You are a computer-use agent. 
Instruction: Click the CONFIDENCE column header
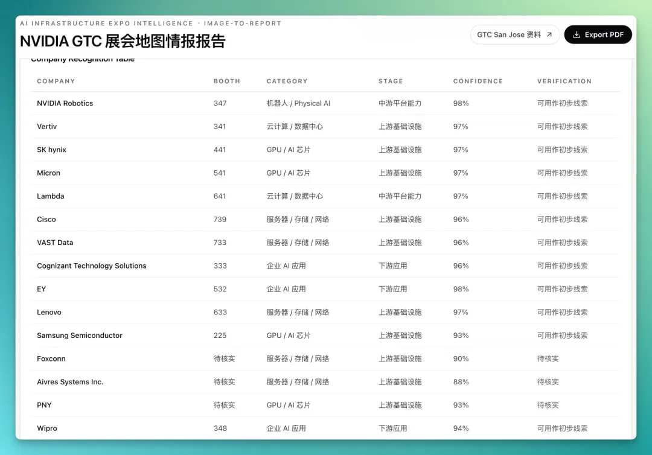pyautogui.click(x=478, y=81)
